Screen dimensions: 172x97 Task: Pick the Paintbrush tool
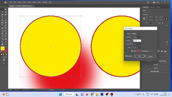(x=6, y=20)
